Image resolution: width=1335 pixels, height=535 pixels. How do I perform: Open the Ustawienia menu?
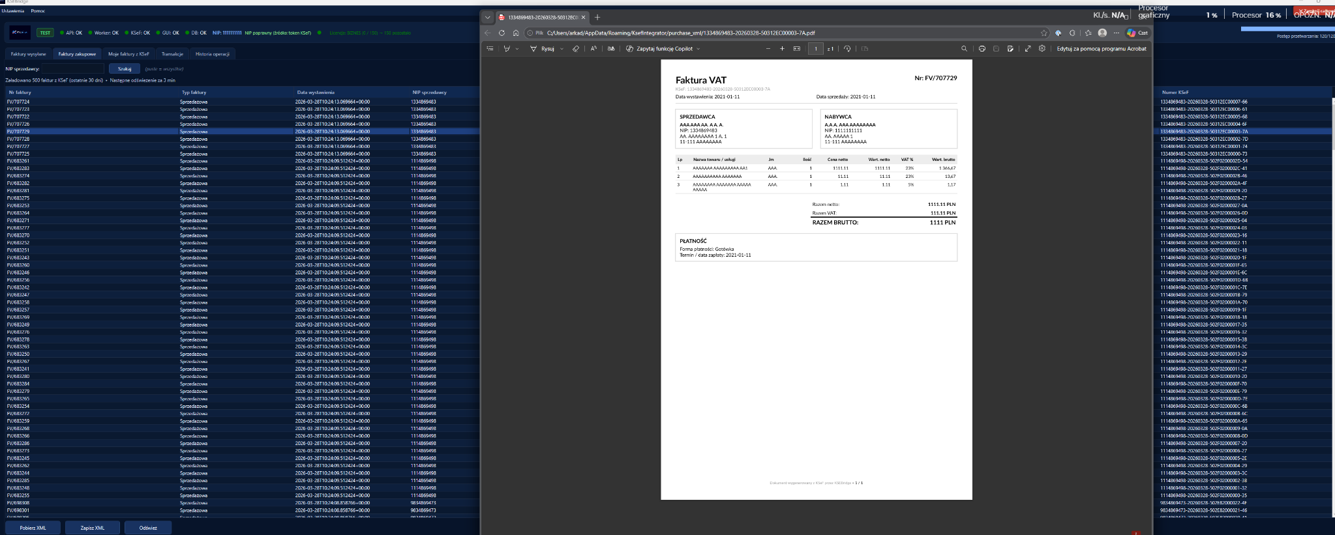[x=12, y=11]
